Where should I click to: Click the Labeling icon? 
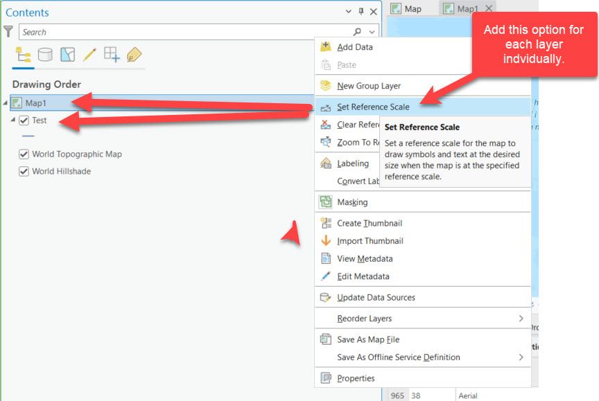[325, 163]
